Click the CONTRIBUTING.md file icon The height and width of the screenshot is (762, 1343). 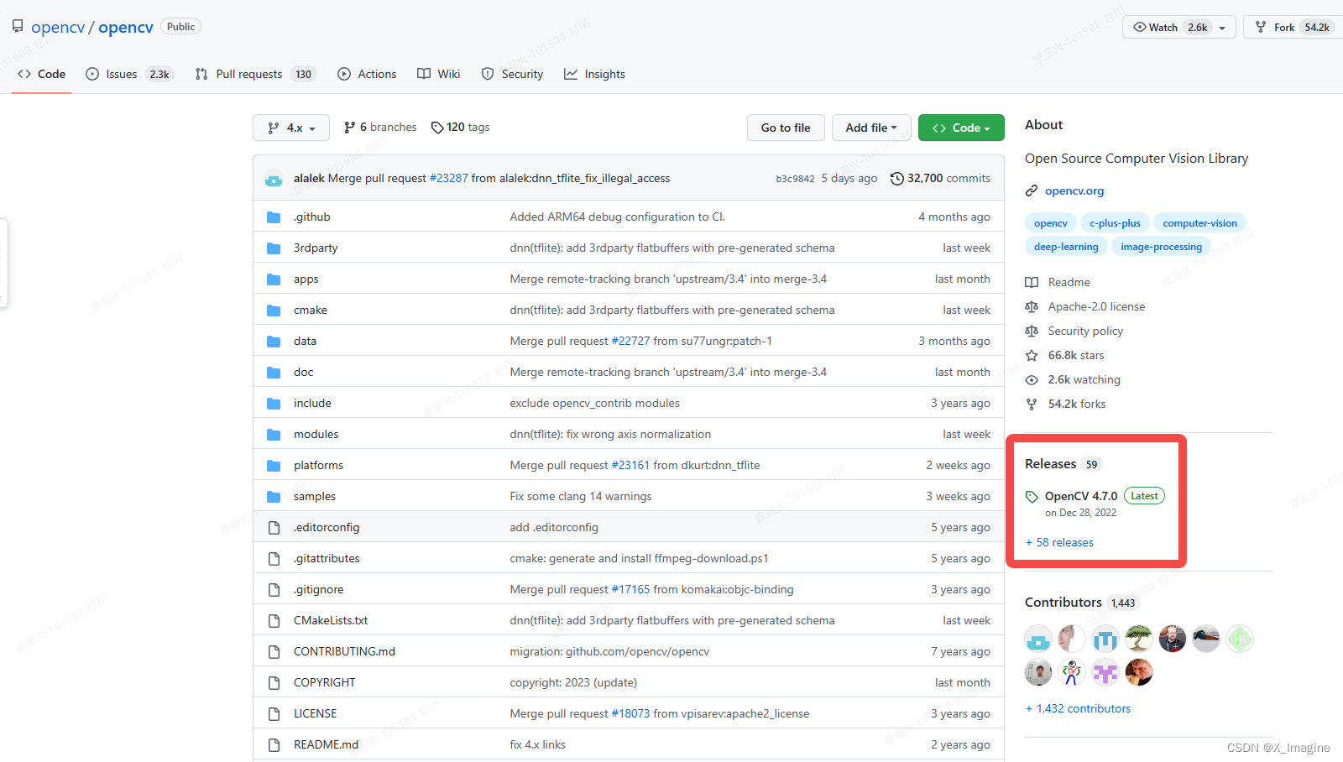274,652
